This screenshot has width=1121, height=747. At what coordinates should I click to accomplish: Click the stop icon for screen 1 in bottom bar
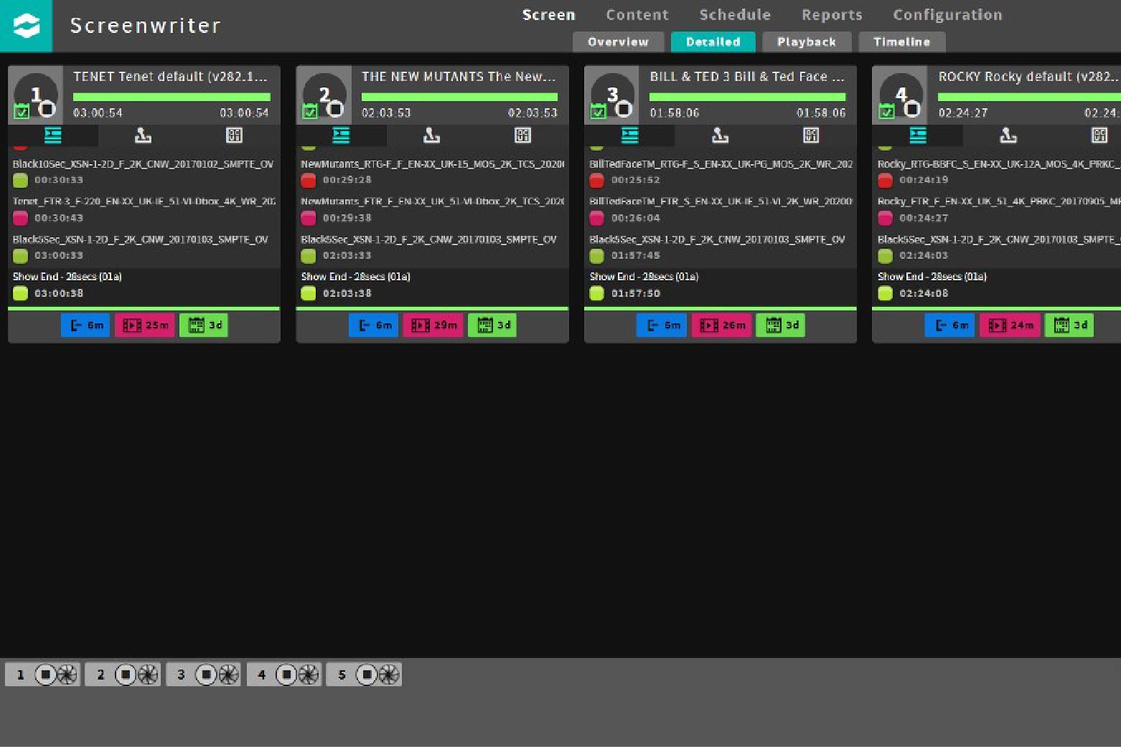(x=45, y=675)
